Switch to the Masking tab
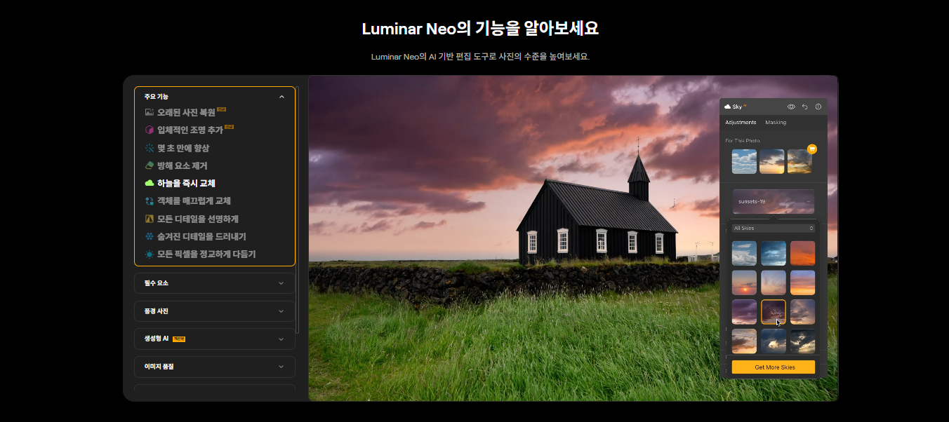The image size is (949, 422). click(776, 123)
